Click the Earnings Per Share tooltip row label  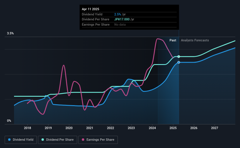(96, 24)
